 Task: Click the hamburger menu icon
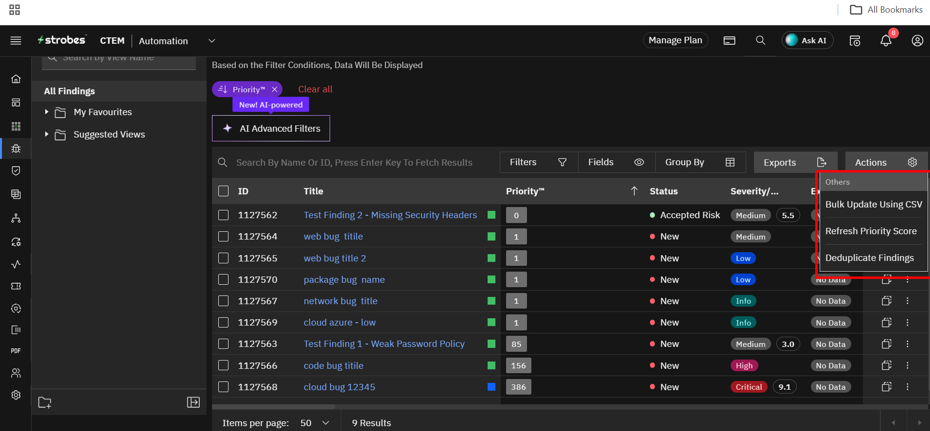point(16,40)
